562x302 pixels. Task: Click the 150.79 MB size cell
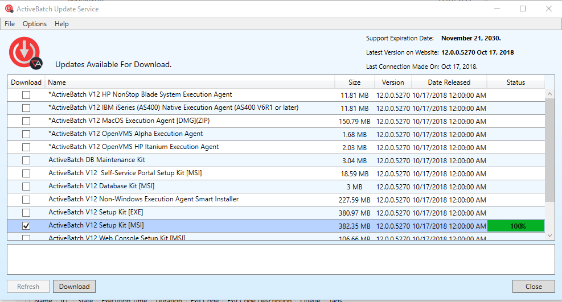[x=355, y=122]
